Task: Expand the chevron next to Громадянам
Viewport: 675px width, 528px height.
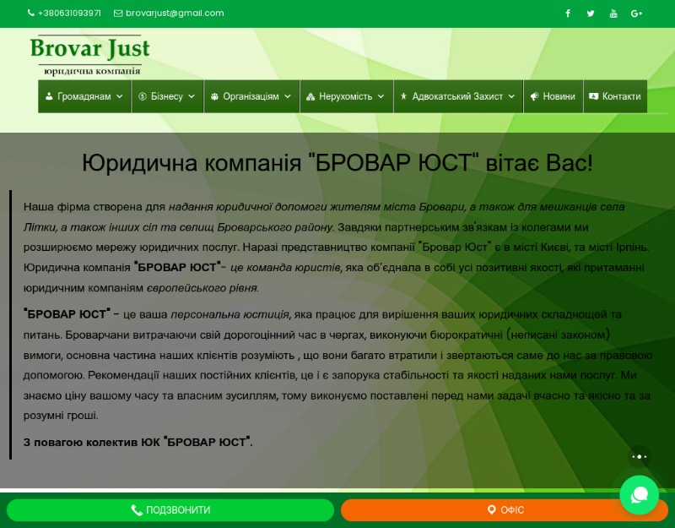Action: (x=120, y=96)
